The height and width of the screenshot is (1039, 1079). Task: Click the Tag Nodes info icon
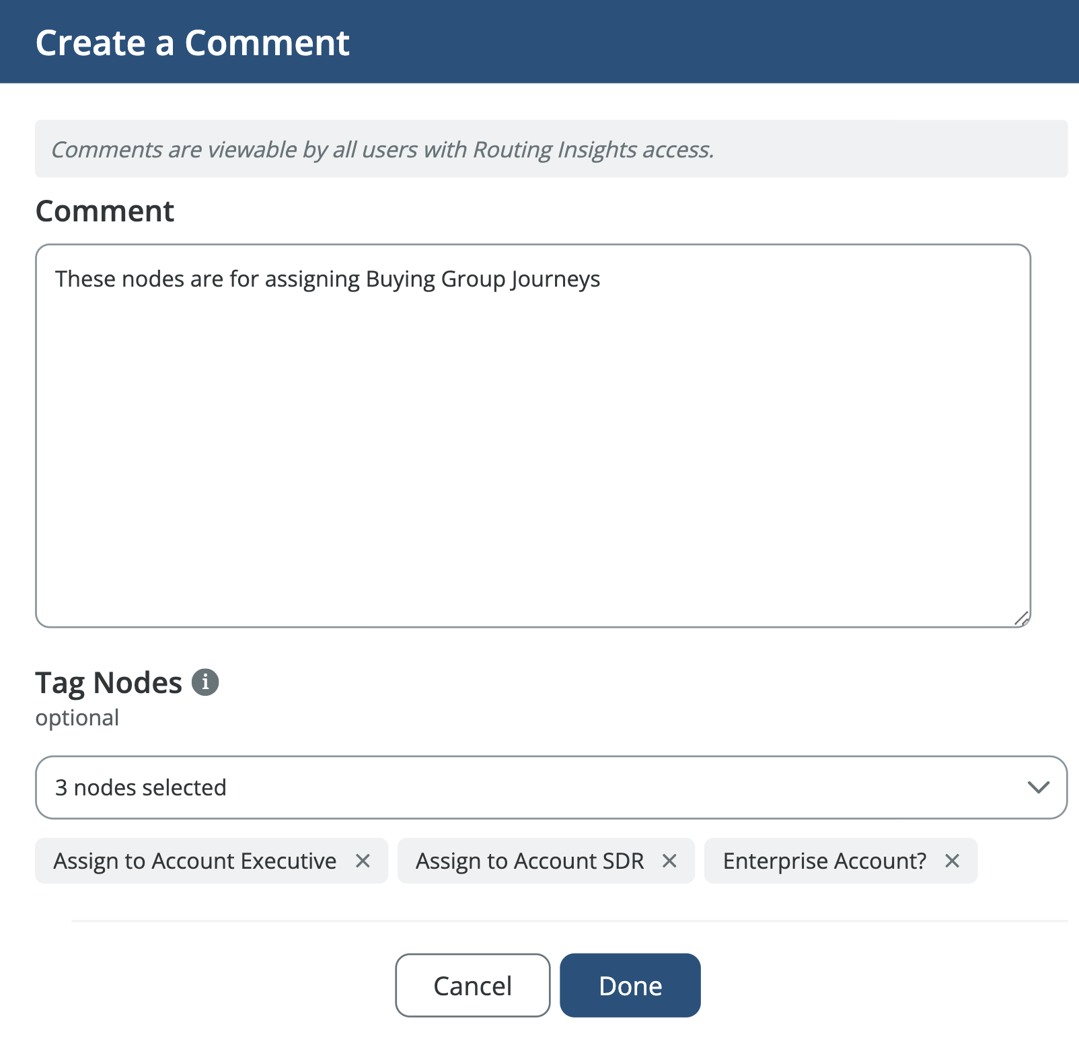coord(205,682)
